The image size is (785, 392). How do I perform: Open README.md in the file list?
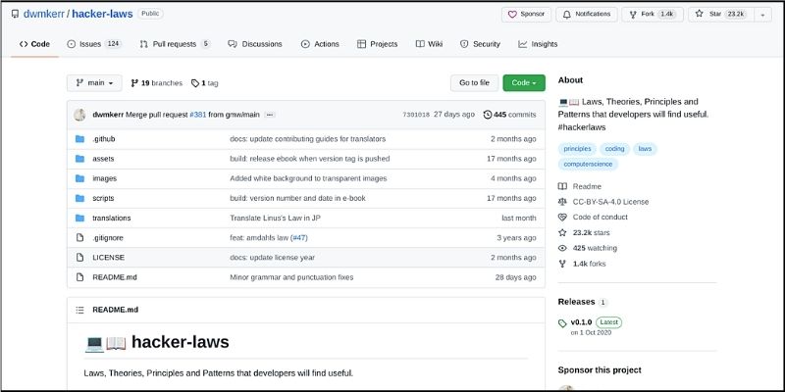pyautogui.click(x=115, y=277)
